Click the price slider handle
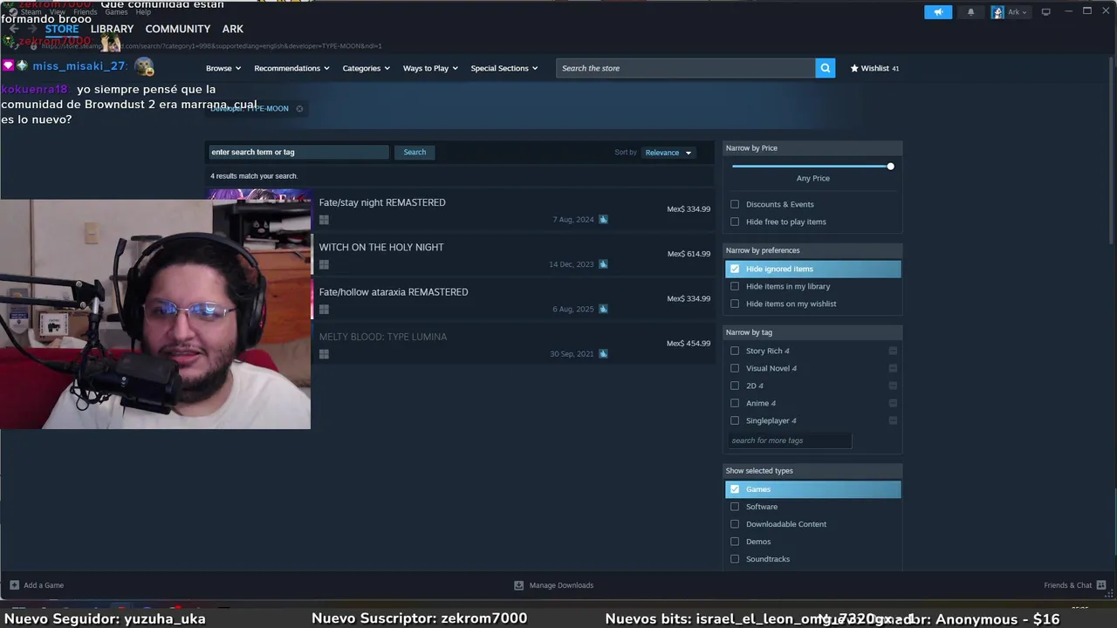Screen dimensions: 1117x628 [x=890, y=166]
